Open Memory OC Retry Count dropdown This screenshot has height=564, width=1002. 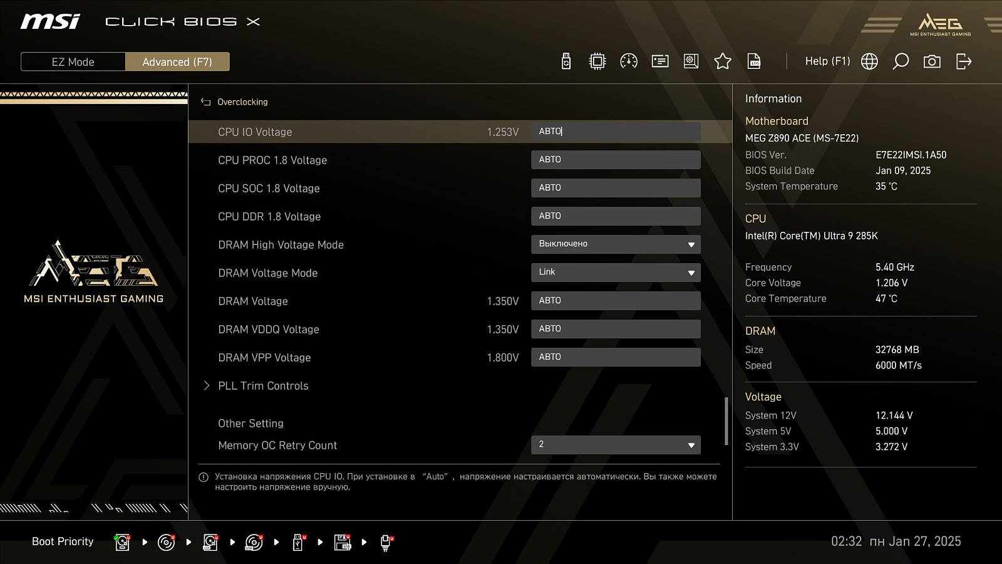[x=616, y=445]
